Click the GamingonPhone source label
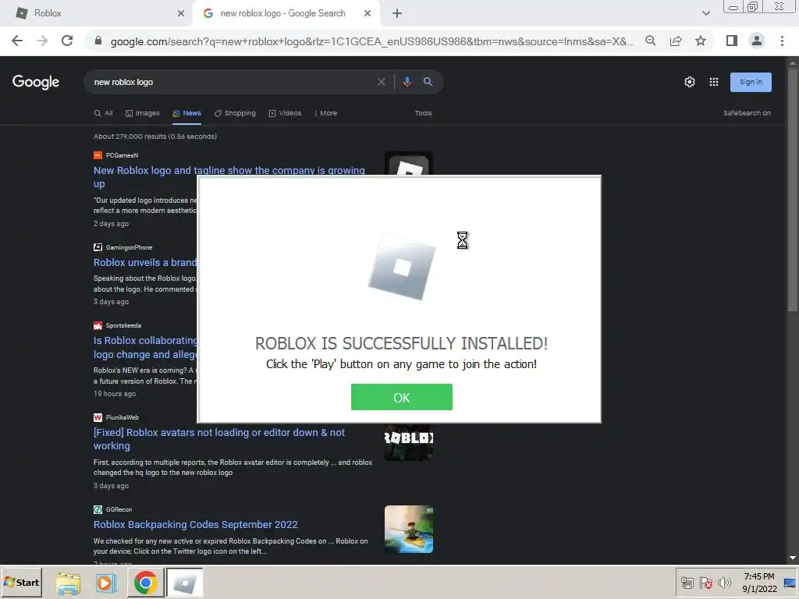The image size is (799, 599). (x=129, y=247)
